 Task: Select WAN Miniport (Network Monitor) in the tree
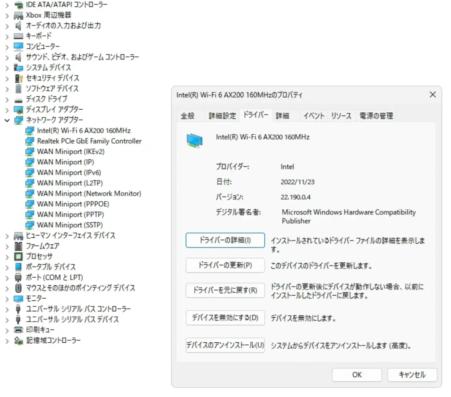pyautogui.click(x=89, y=194)
